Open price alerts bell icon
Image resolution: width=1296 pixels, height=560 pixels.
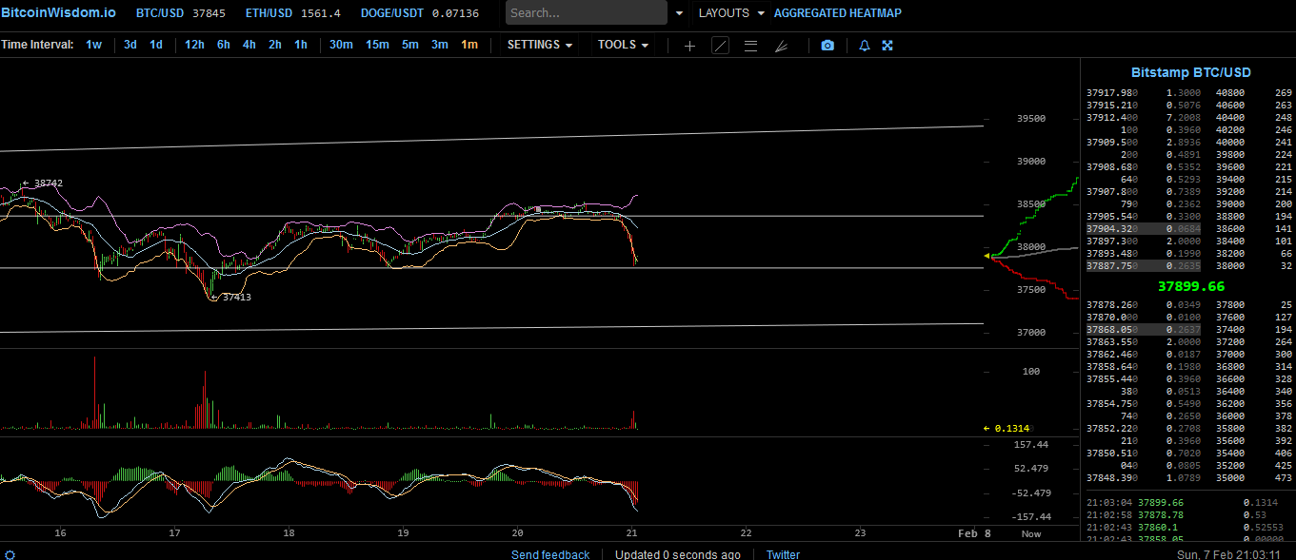pos(865,46)
